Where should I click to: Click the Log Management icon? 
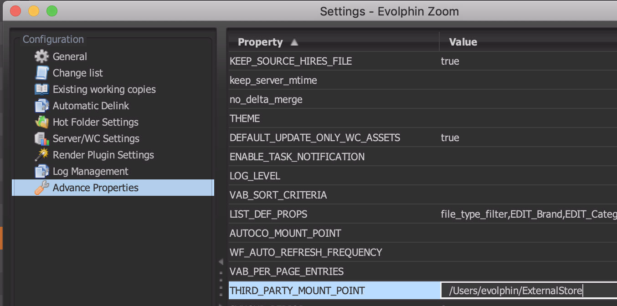click(41, 171)
